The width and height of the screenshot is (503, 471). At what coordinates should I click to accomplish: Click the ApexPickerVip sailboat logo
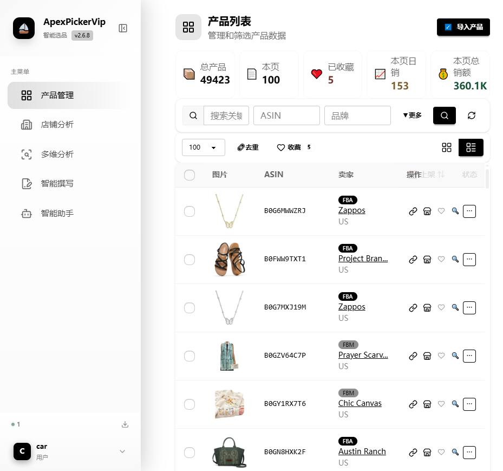(x=24, y=28)
